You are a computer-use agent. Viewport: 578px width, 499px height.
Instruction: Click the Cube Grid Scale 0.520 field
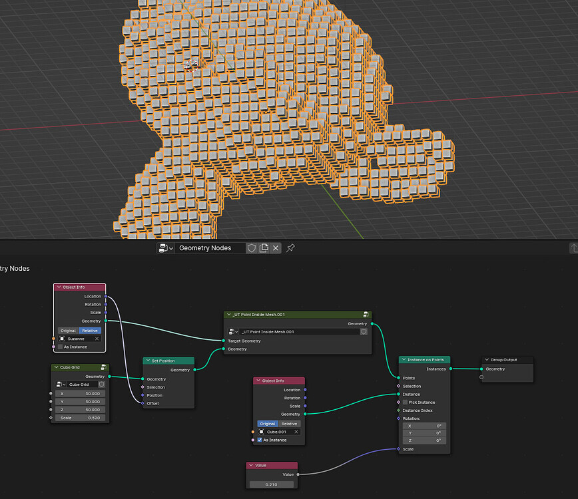(x=80, y=418)
